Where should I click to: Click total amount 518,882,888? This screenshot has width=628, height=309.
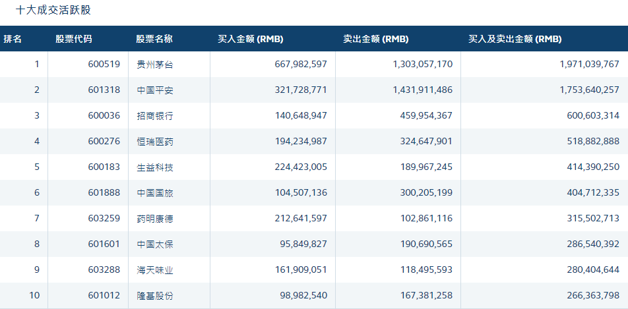[593, 141]
